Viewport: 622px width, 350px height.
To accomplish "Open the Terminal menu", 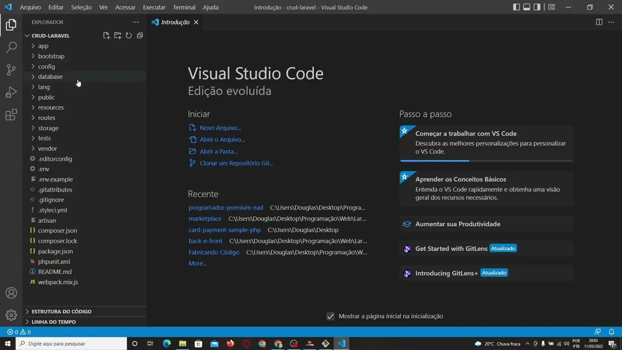I will coord(184,7).
